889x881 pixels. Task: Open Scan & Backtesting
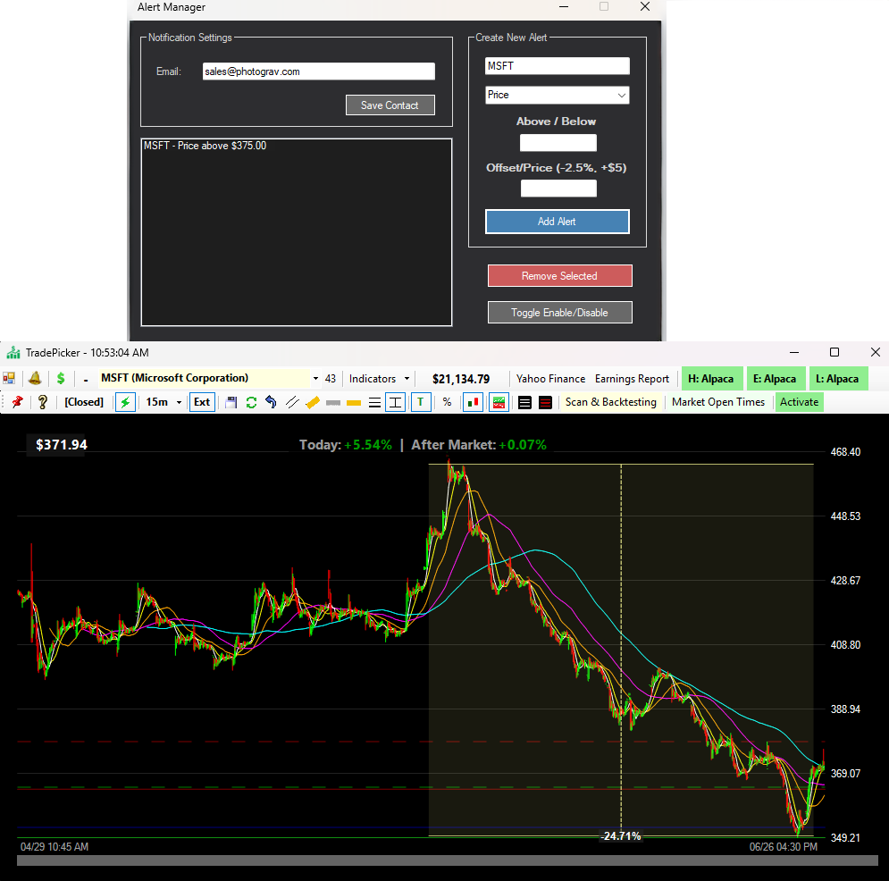(x=610, y=402)
